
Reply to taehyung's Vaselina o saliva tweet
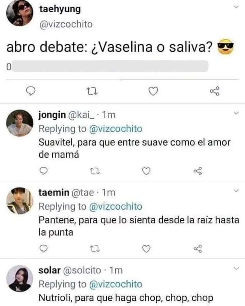[31, 90]
